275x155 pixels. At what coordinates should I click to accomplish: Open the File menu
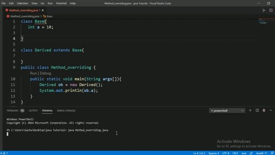(x=3, y=3)
